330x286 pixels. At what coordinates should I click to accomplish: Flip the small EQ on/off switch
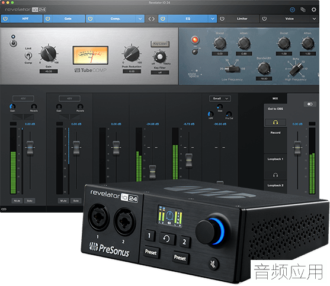coord(195,52)
